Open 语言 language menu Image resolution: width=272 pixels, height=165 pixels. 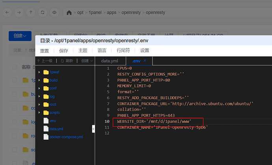[x=102, y=51]
